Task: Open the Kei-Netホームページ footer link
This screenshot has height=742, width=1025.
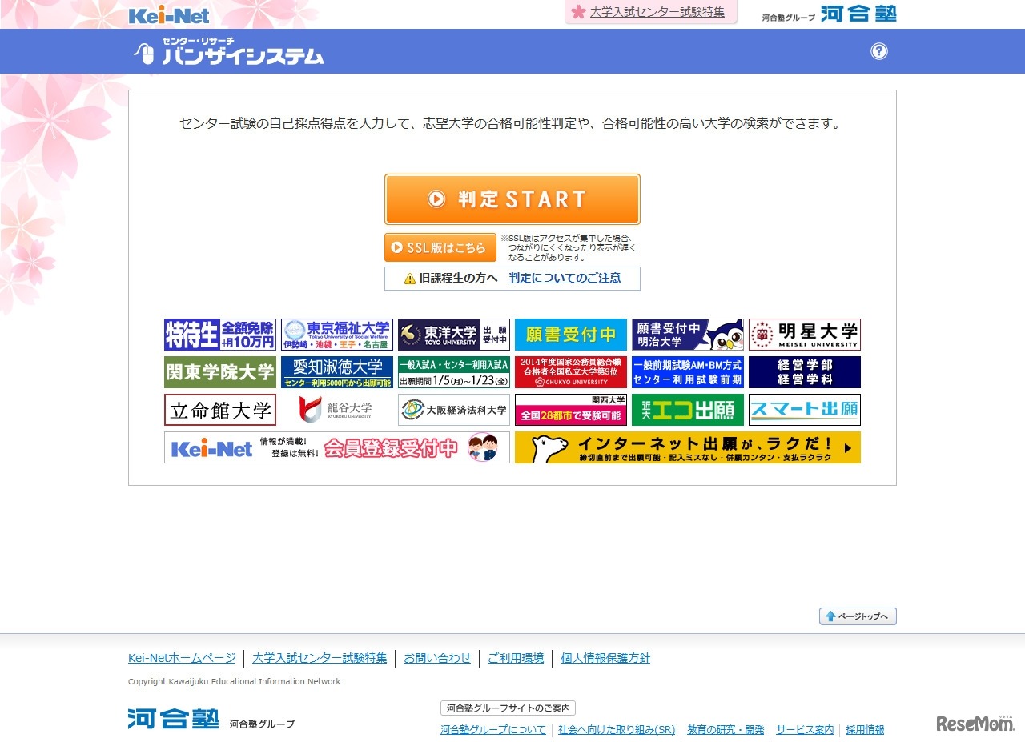Action: point(181,657)
